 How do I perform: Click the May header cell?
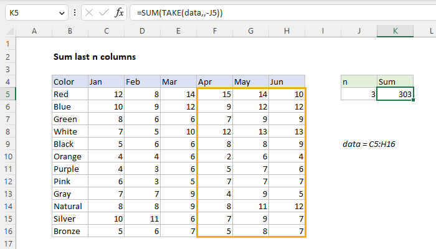pyautogui.click(x=251, y=82)
